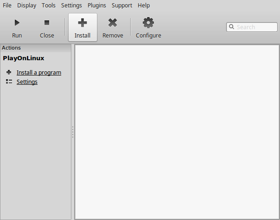Open the Settings link in Actions panel
280x220 pixels.
(27, 82)
